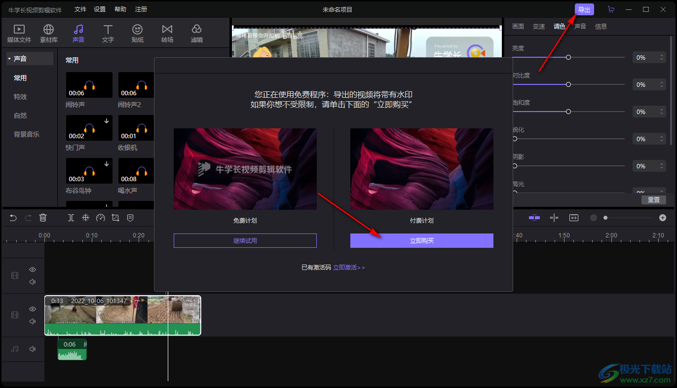Collapse the 声音 tree in left sidebar
Screen dimensions: 677x388
(9, 59)
